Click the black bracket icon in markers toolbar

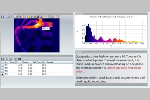[x=20, y=59]
